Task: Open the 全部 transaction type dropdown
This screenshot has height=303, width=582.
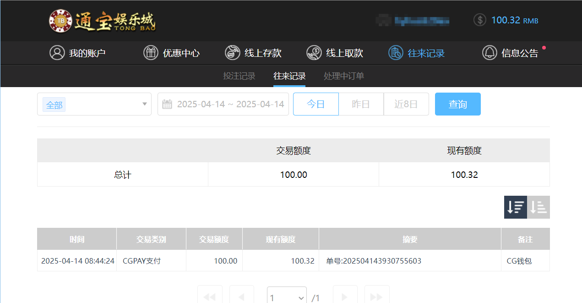Action: tap(94, 104)
